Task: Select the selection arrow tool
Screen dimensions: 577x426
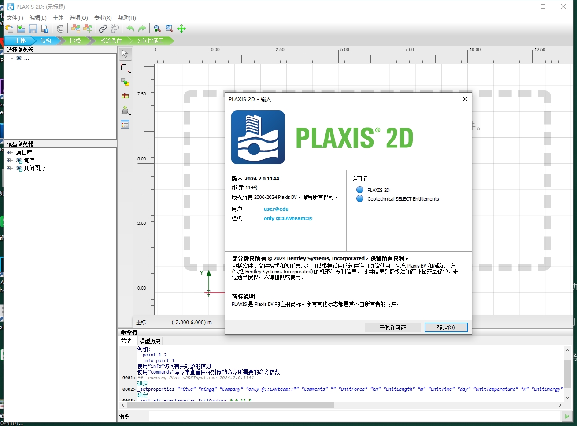Action: click(125, 54)
